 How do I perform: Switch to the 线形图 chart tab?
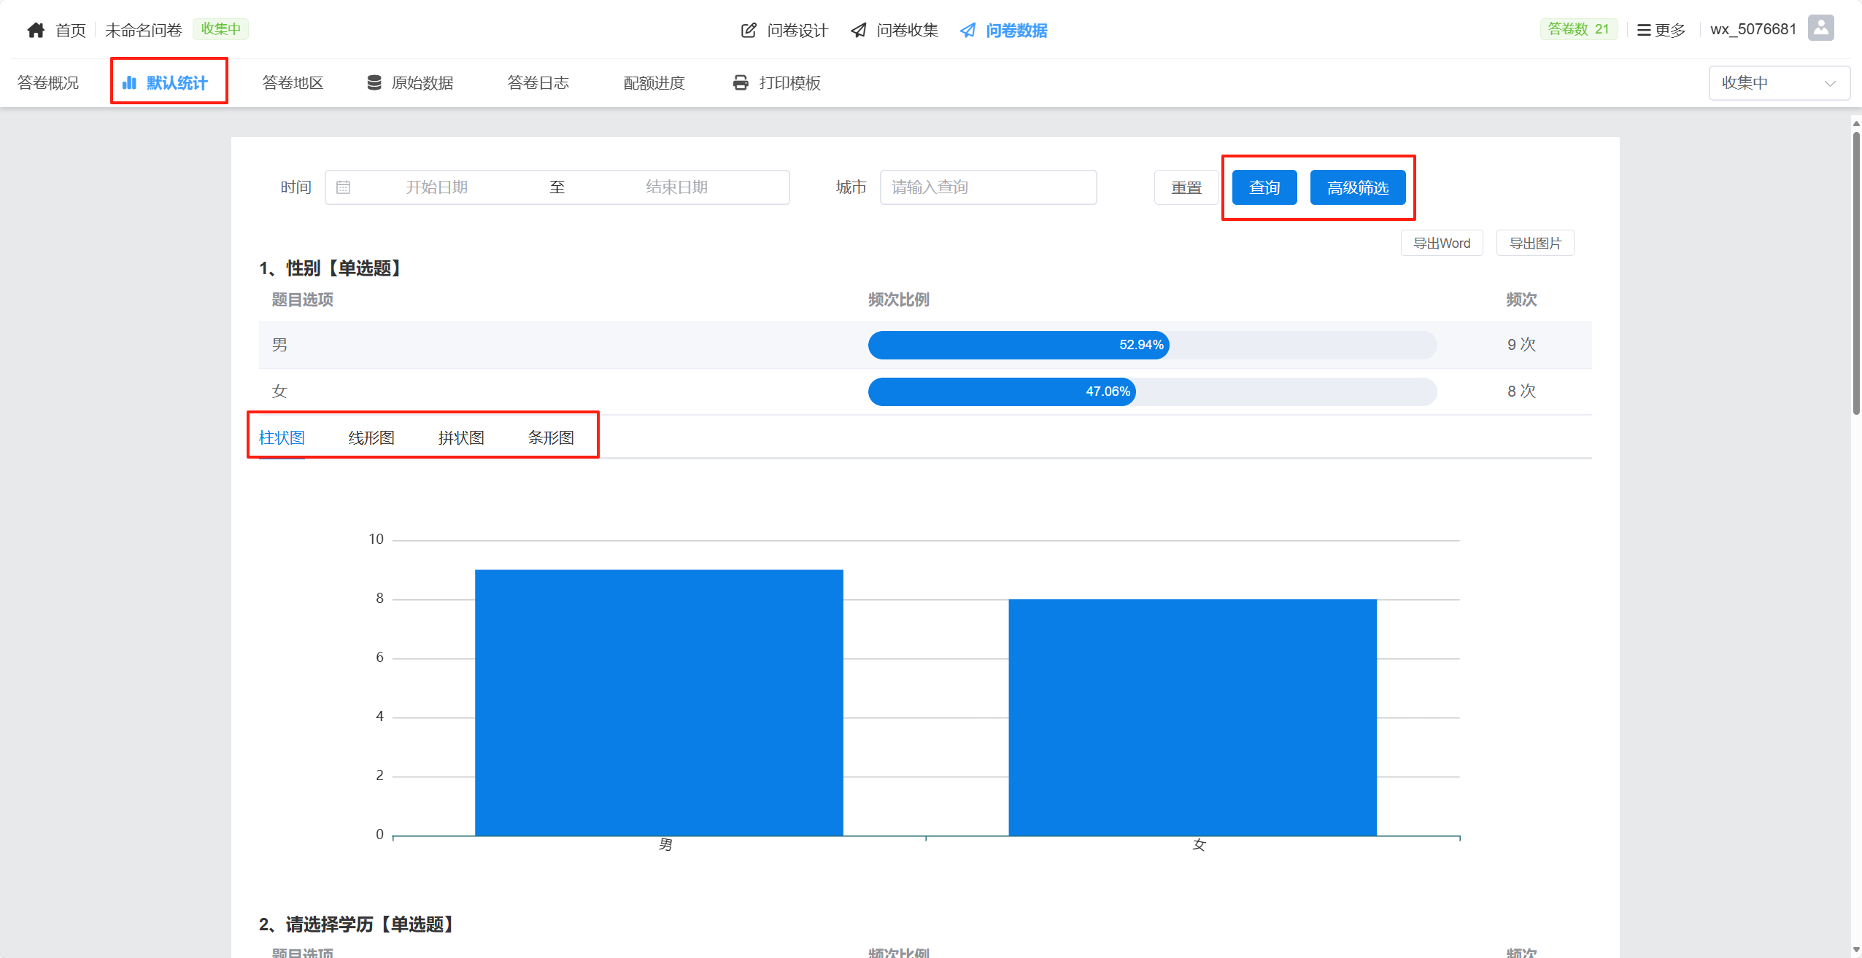click(371, 437)
